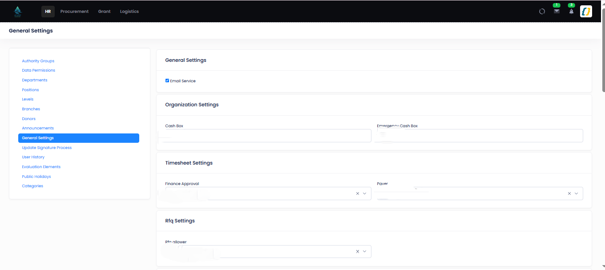This screenshot has height=270, width=605.
Task: Switch to the Procurement module
Action: 74,12
